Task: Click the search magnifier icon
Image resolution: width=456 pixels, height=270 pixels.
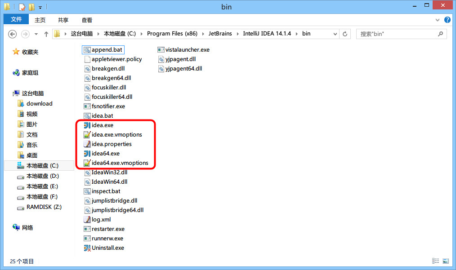Action: 439,34
